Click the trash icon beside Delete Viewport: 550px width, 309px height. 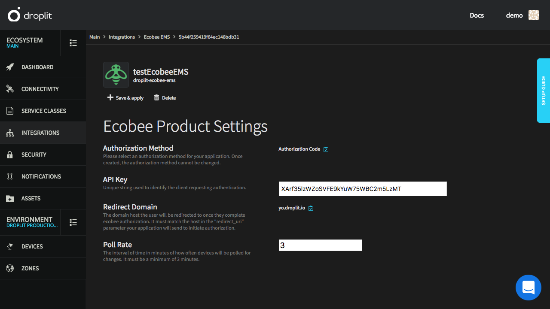(x=156, y=97)
